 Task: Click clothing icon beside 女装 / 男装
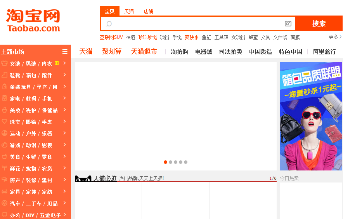pos(4,64)
